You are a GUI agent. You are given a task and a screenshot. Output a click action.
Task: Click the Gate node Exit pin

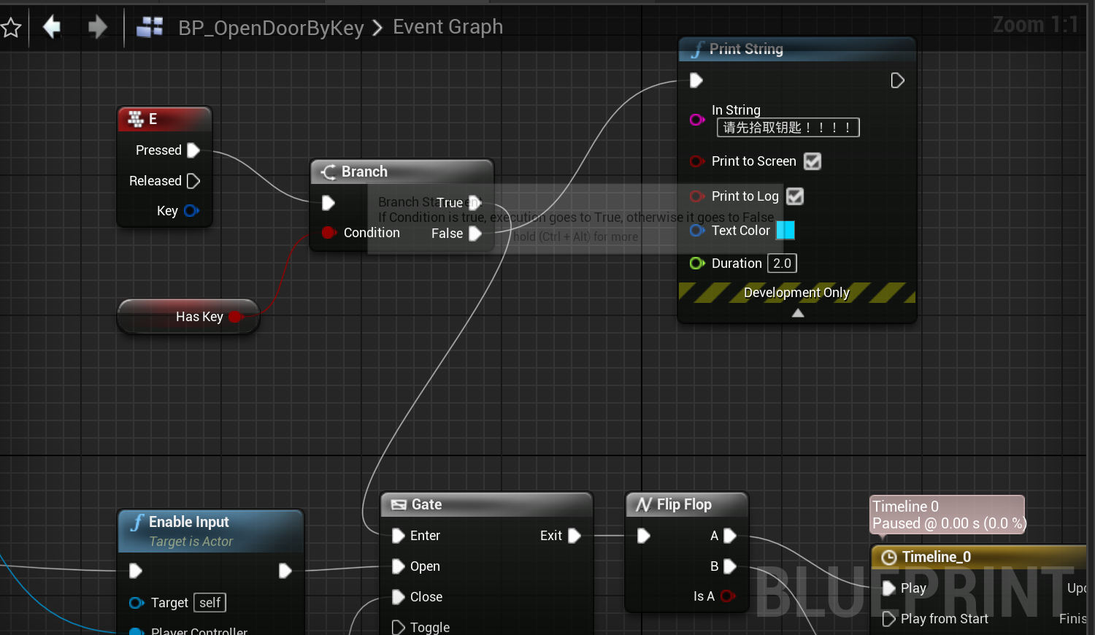[x=575, y=536]
